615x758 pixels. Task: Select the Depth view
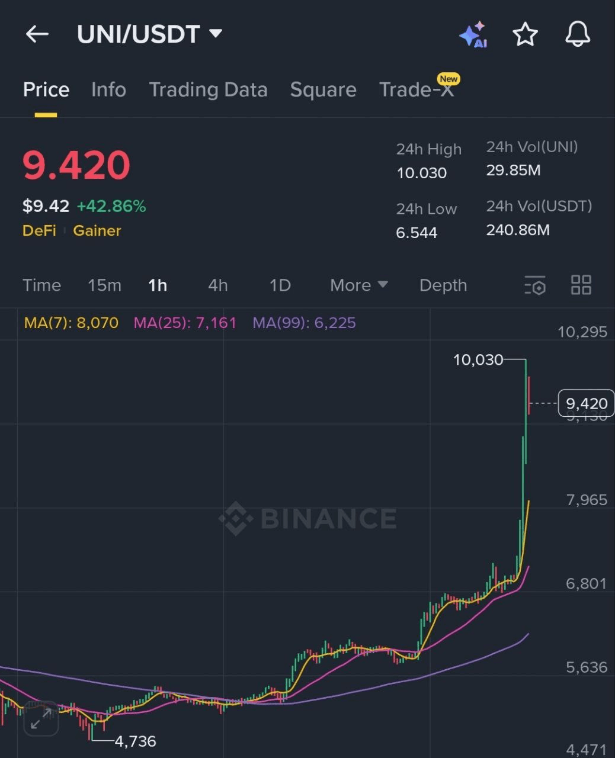tap(443, 285)
